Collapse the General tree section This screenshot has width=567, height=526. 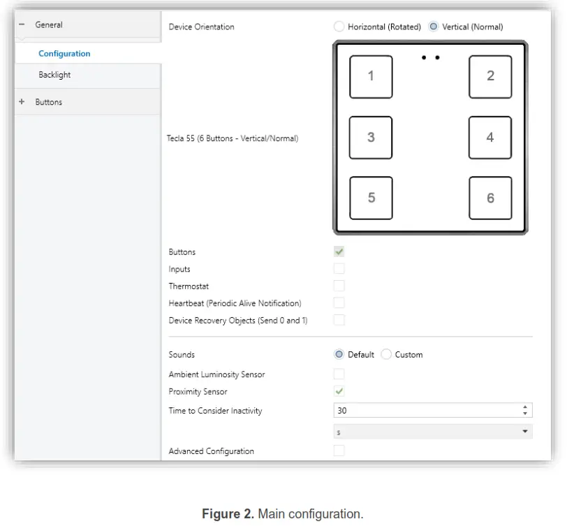pyautogui.click(x=22, y=24)
